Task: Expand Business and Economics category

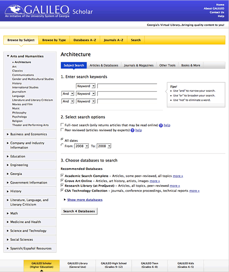Action: [x=8, y=134]
